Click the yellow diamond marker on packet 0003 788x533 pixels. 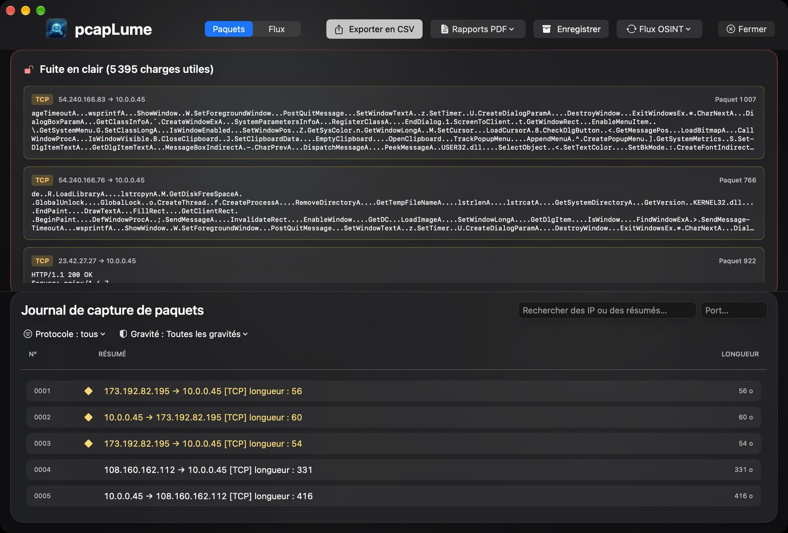(x=89, y=443)
